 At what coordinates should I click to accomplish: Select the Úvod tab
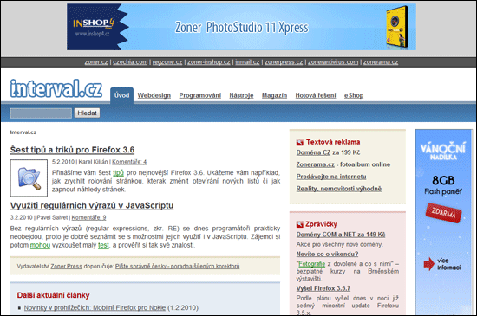point(121,95)
